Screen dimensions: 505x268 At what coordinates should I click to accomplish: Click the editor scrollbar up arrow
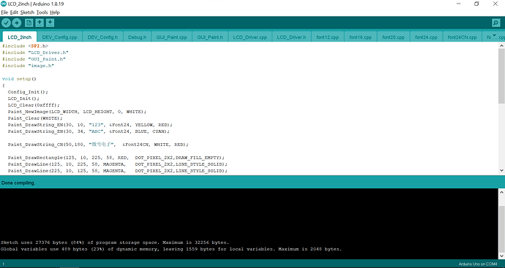502,45
